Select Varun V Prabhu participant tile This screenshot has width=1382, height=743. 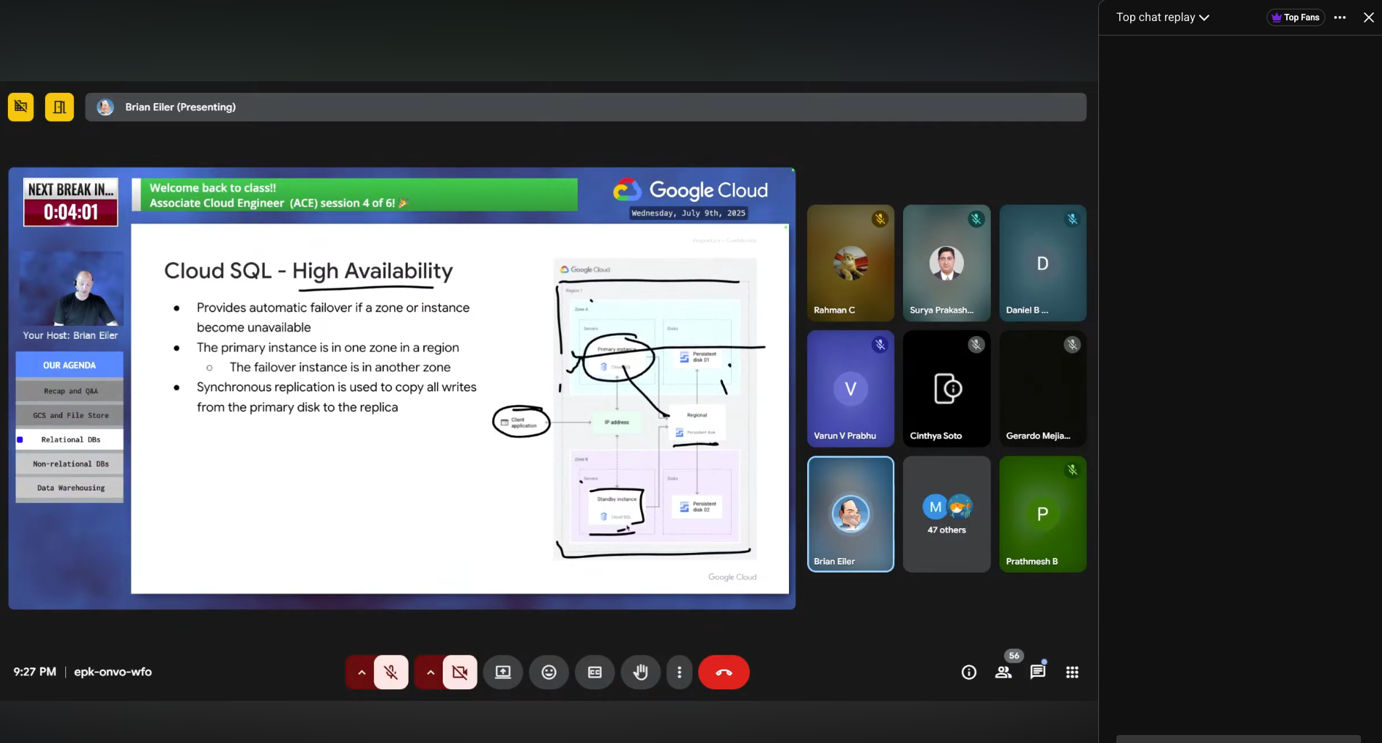coord(851,389)
